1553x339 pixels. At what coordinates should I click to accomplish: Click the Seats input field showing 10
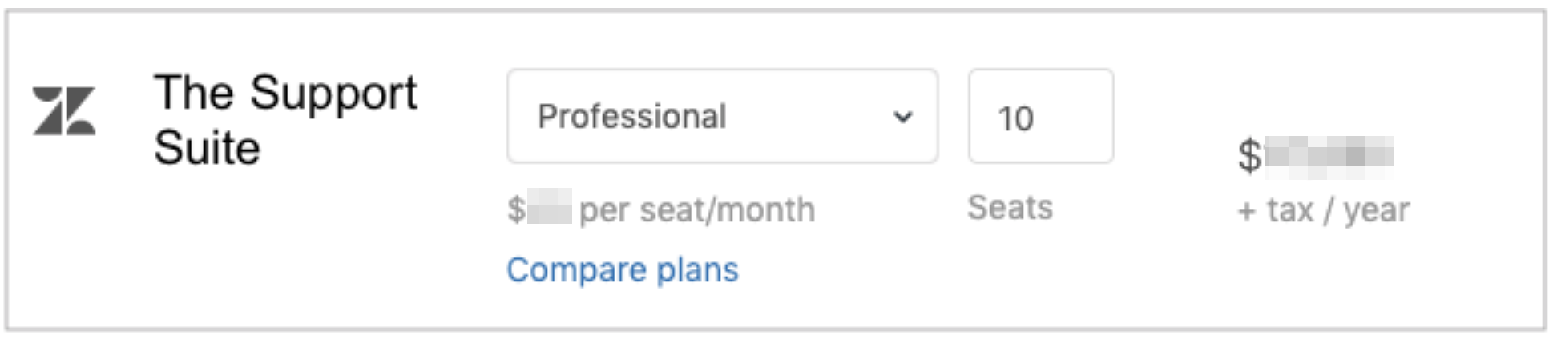pyautogui.click(x=1040, y=117)
